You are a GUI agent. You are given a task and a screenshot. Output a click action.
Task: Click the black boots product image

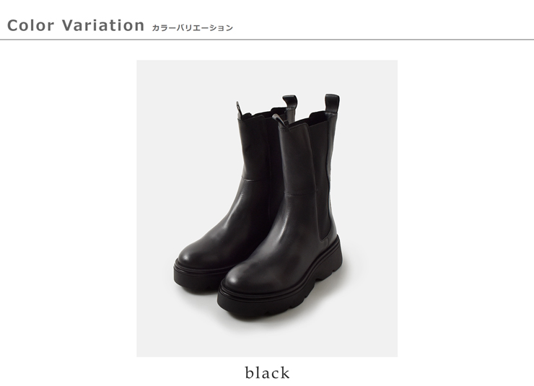267,209
